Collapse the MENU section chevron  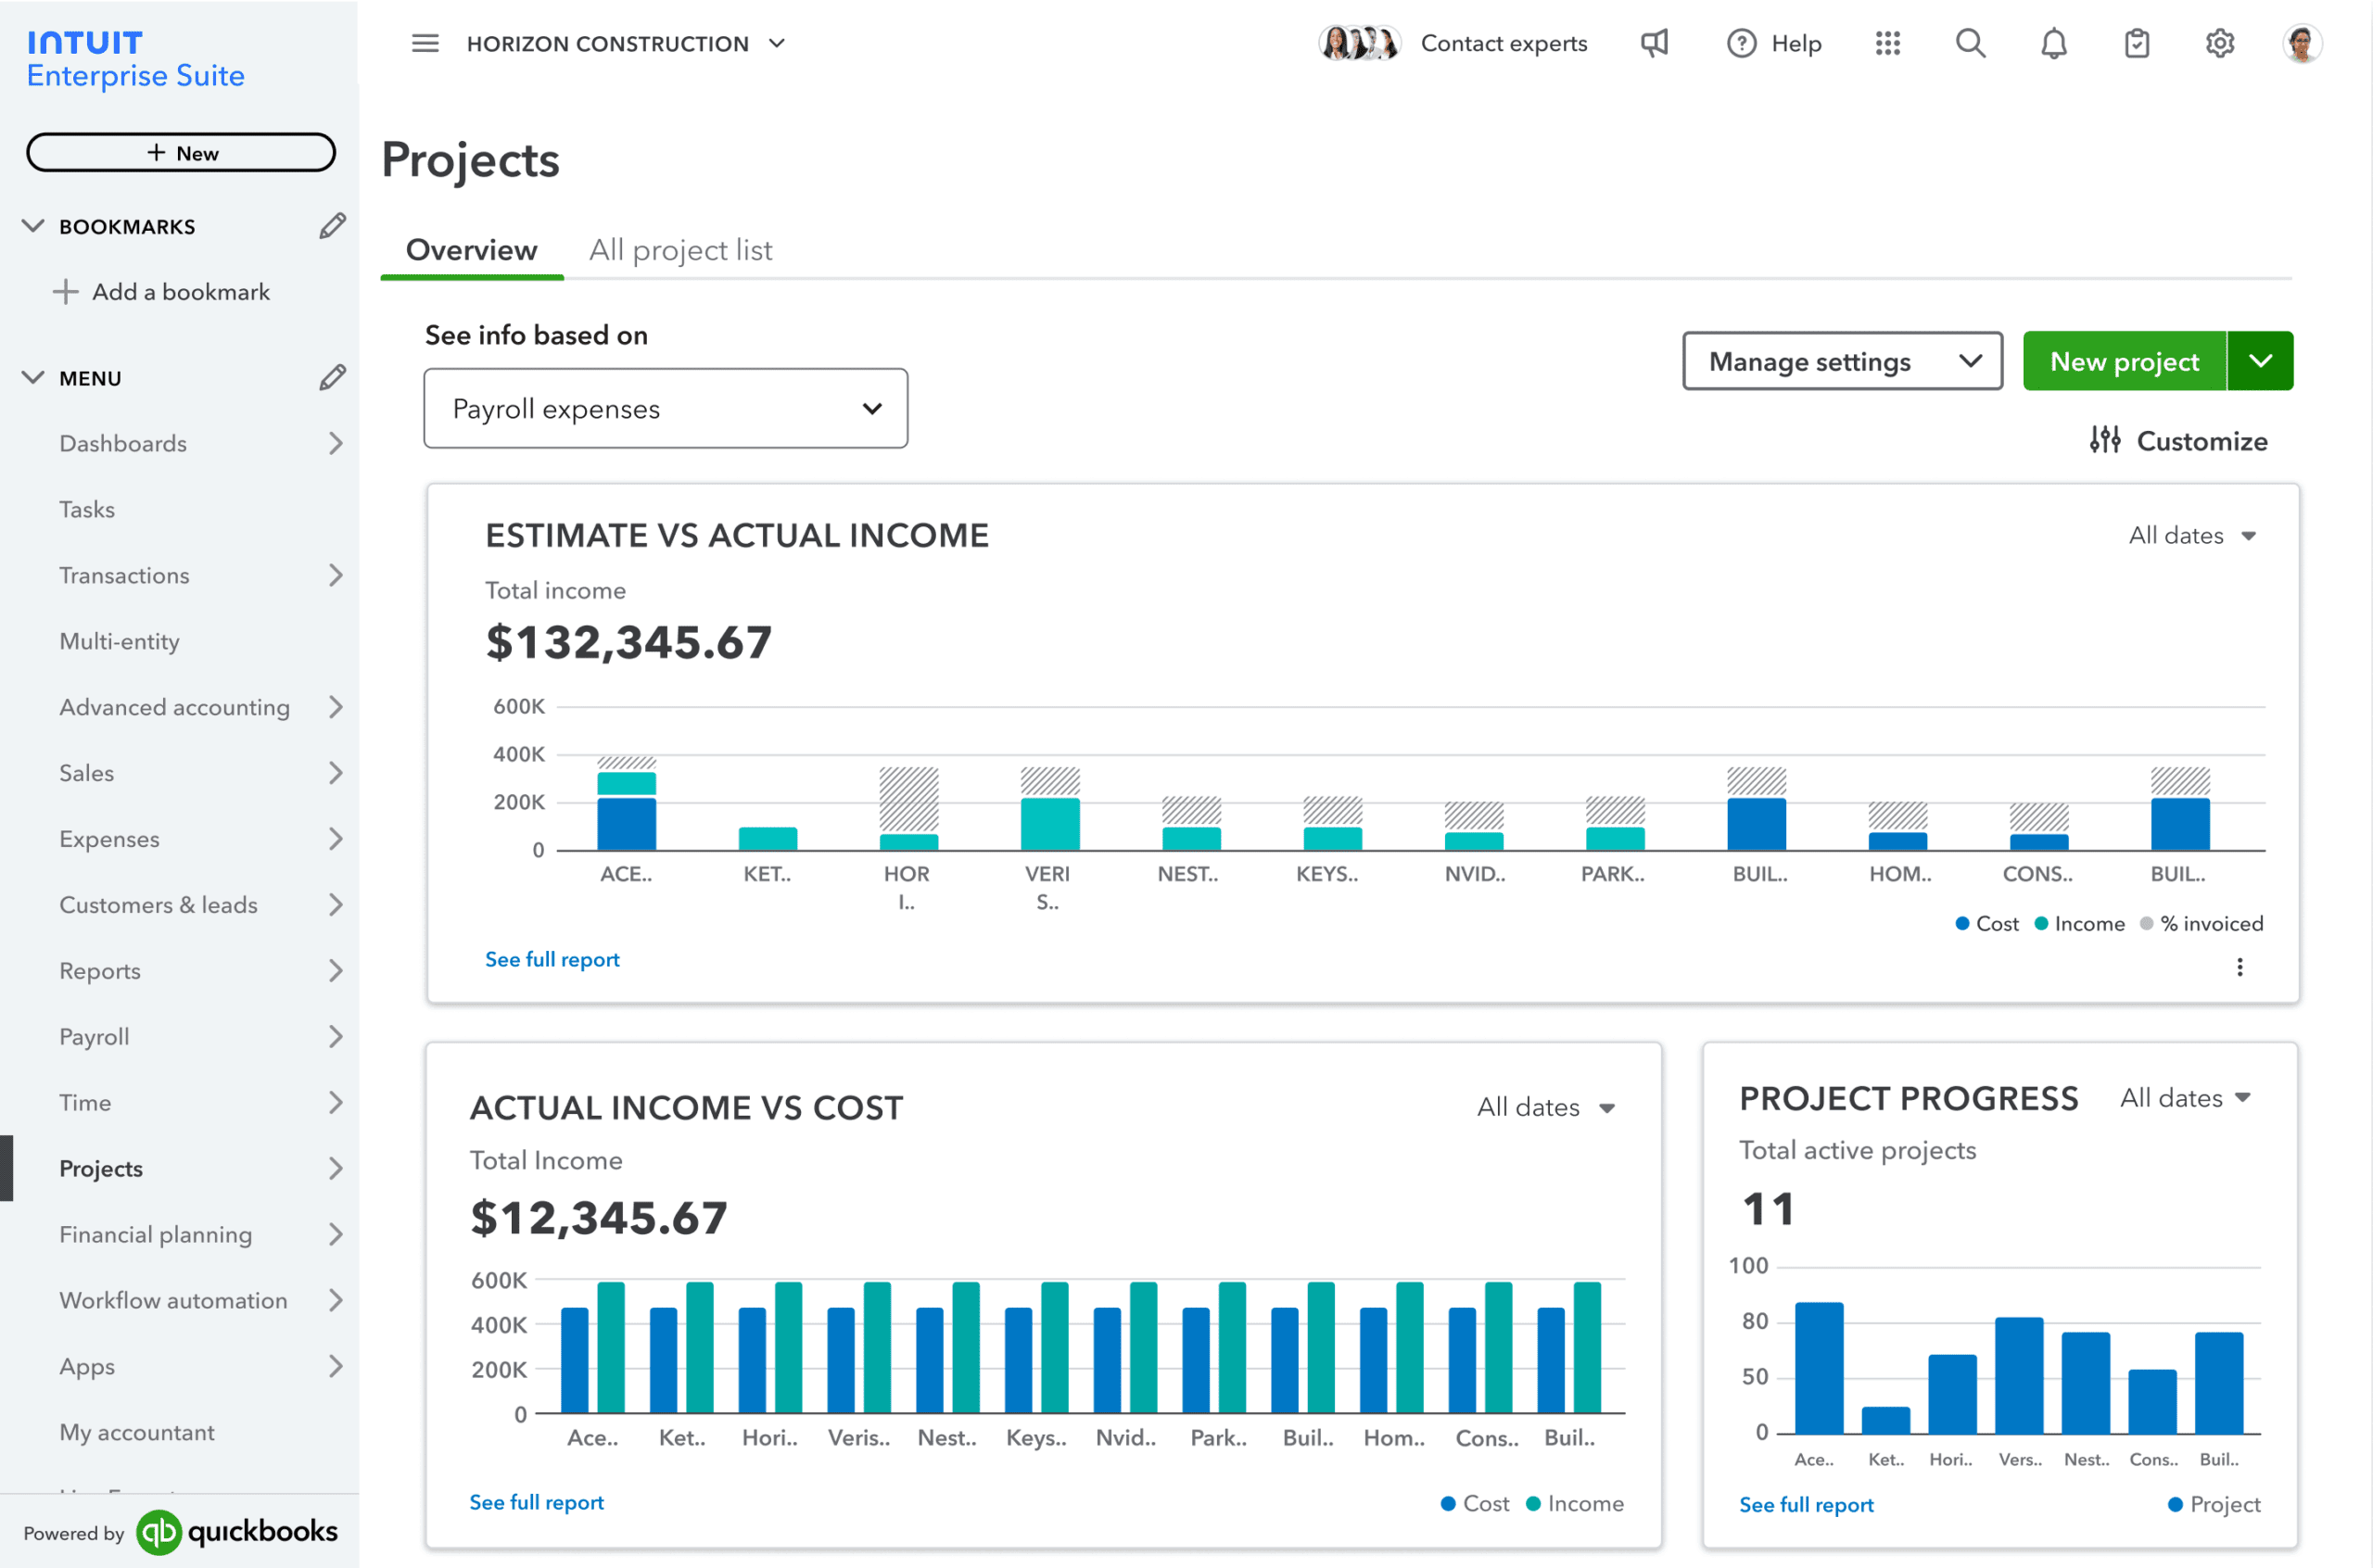pos(33,378)
